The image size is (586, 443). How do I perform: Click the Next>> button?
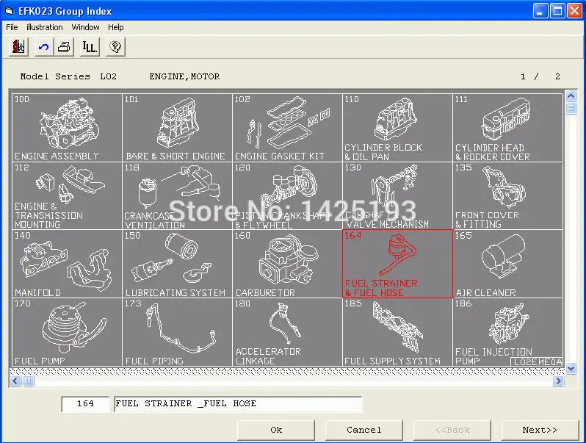[x=540, y=430]
